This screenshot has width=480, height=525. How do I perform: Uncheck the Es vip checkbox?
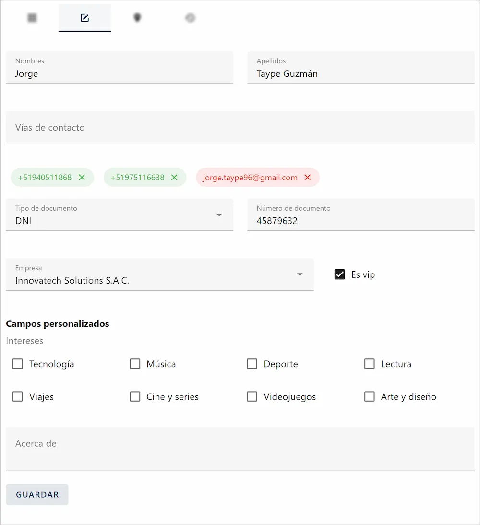coord(340,274)
